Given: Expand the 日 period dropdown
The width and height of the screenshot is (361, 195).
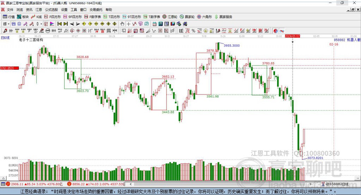Looking at the screenshot, I should point(8,24).
